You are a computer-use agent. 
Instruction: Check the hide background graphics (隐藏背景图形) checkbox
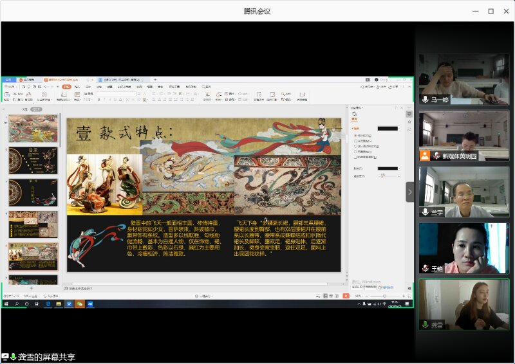pos(355,156)
